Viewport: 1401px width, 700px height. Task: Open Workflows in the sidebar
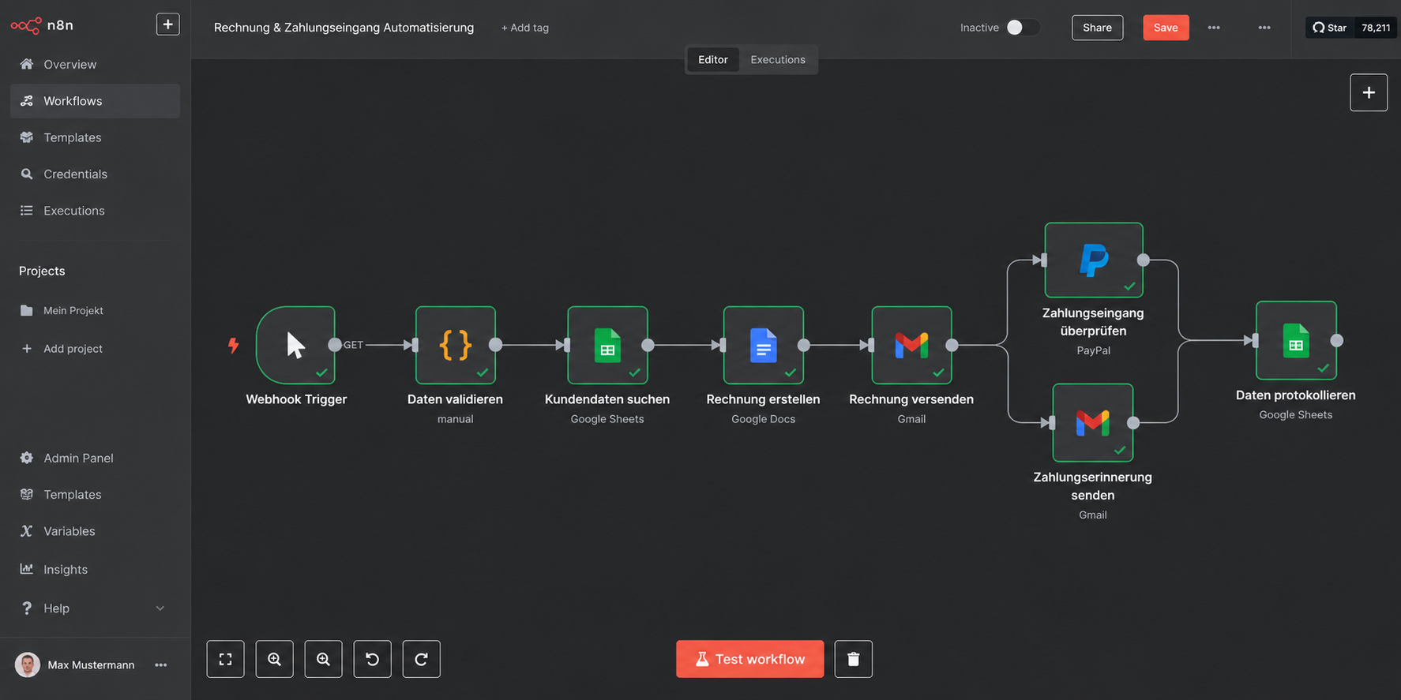(95, 101)
